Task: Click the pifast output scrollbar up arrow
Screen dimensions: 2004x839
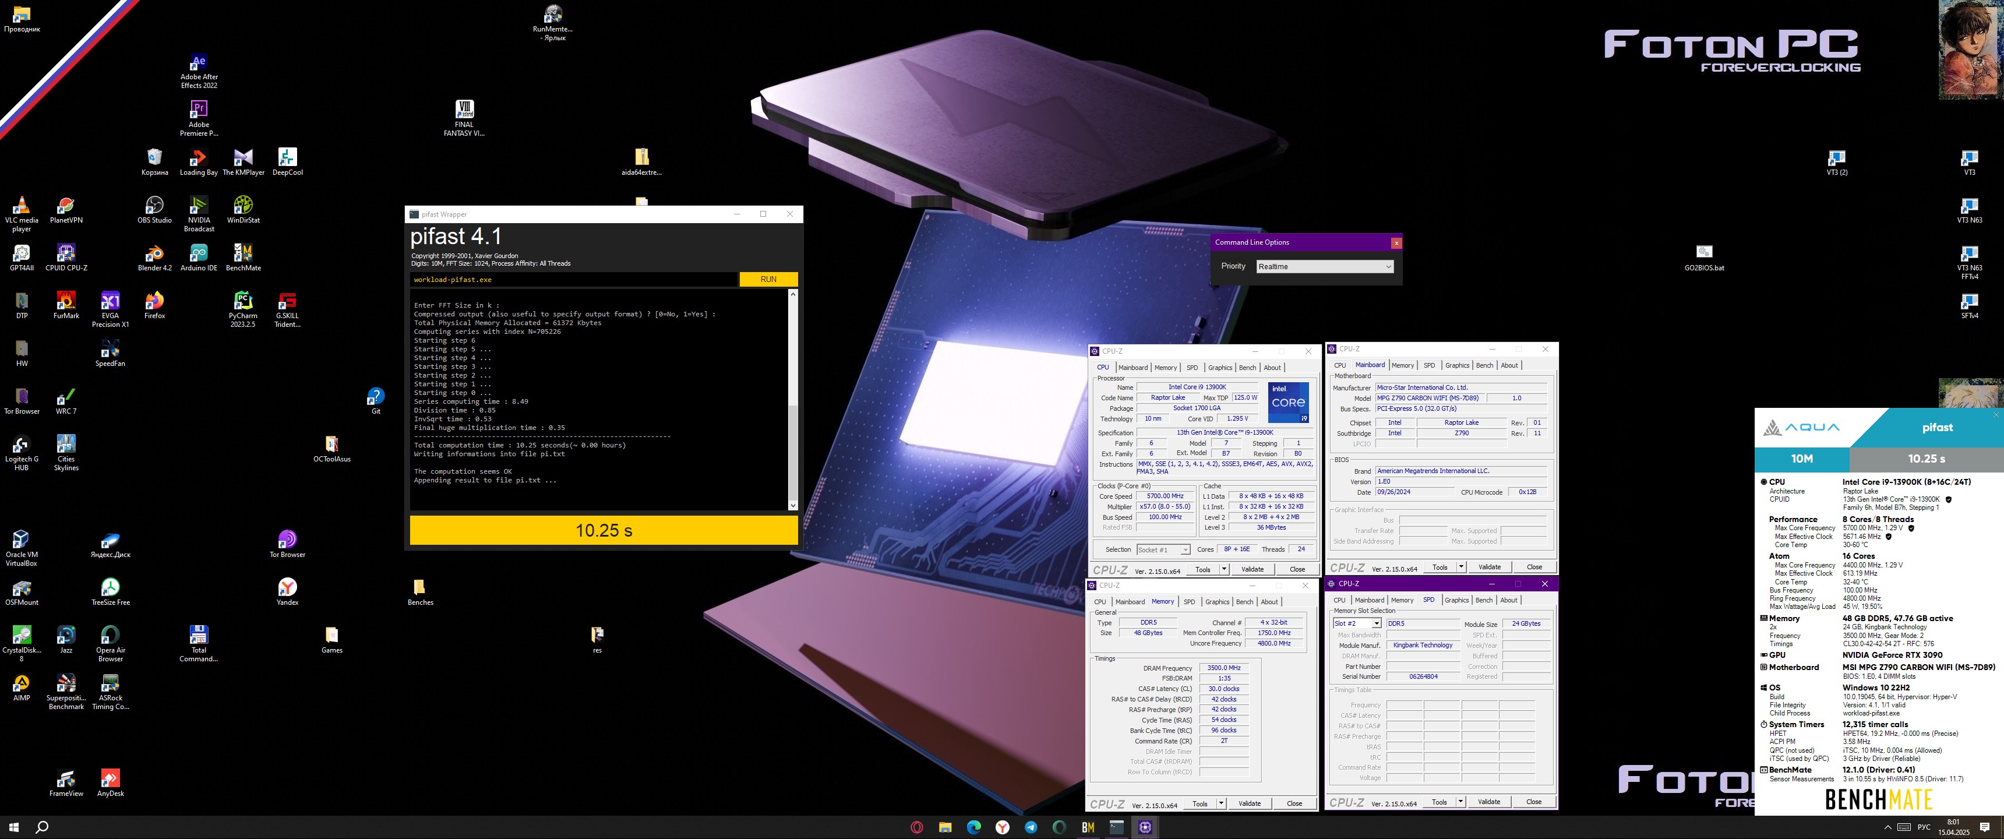Action: pyautogui.click(x=793, y=294)
